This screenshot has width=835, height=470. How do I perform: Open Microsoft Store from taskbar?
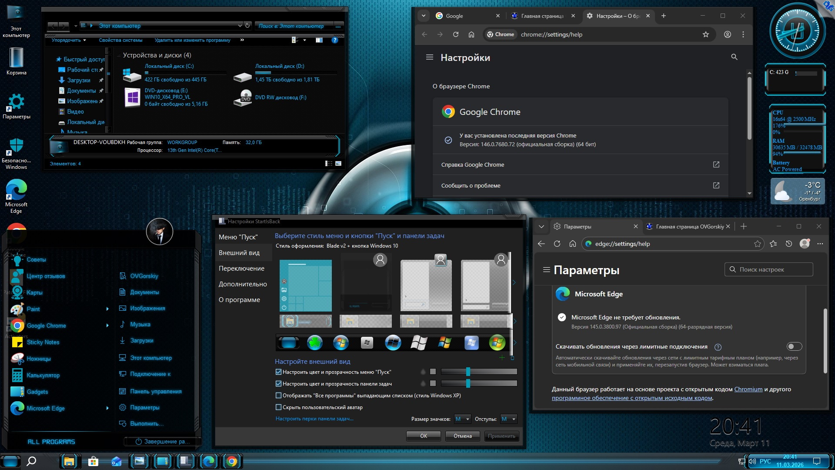tap(93, 461)
